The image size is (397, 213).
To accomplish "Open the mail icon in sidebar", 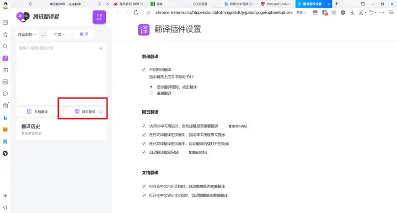I will click(5, 105).
